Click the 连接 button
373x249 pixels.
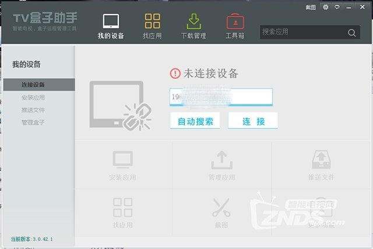(x=253, y=121)
